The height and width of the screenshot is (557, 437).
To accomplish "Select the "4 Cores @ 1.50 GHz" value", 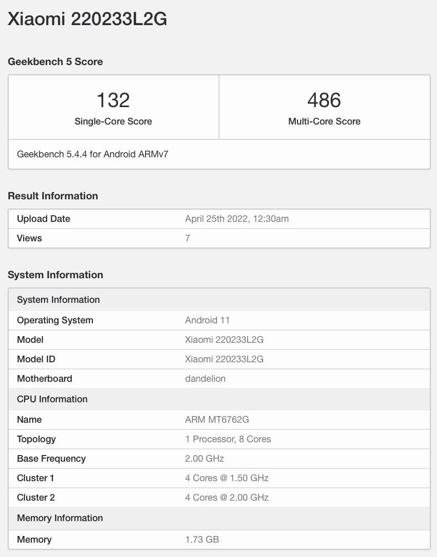I will (x=227, y=478).
